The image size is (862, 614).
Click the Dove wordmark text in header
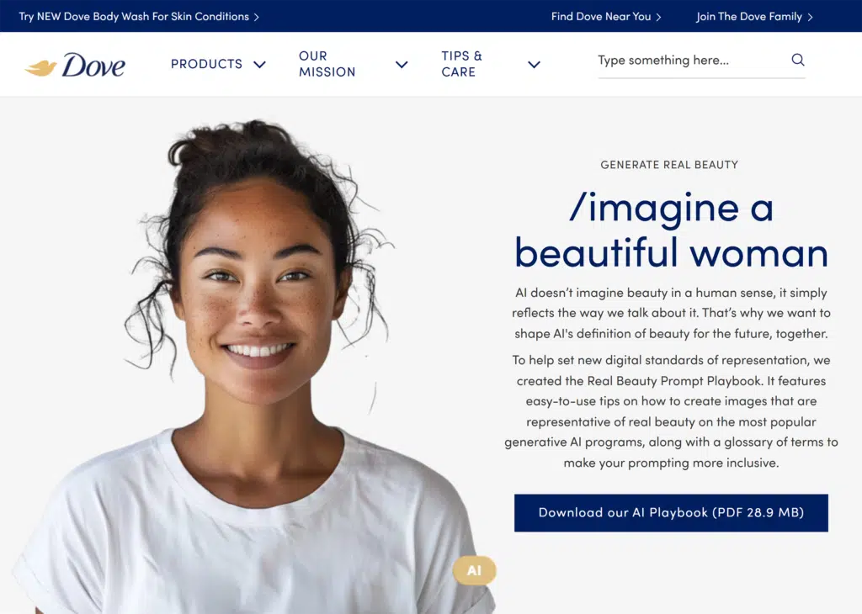coord(93,65)
